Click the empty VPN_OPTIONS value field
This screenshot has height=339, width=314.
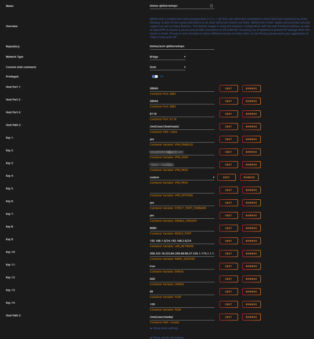pos(182,190)
